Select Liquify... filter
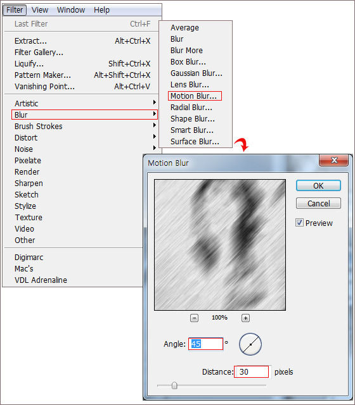 pyautogui.click(x=81, y=63)
